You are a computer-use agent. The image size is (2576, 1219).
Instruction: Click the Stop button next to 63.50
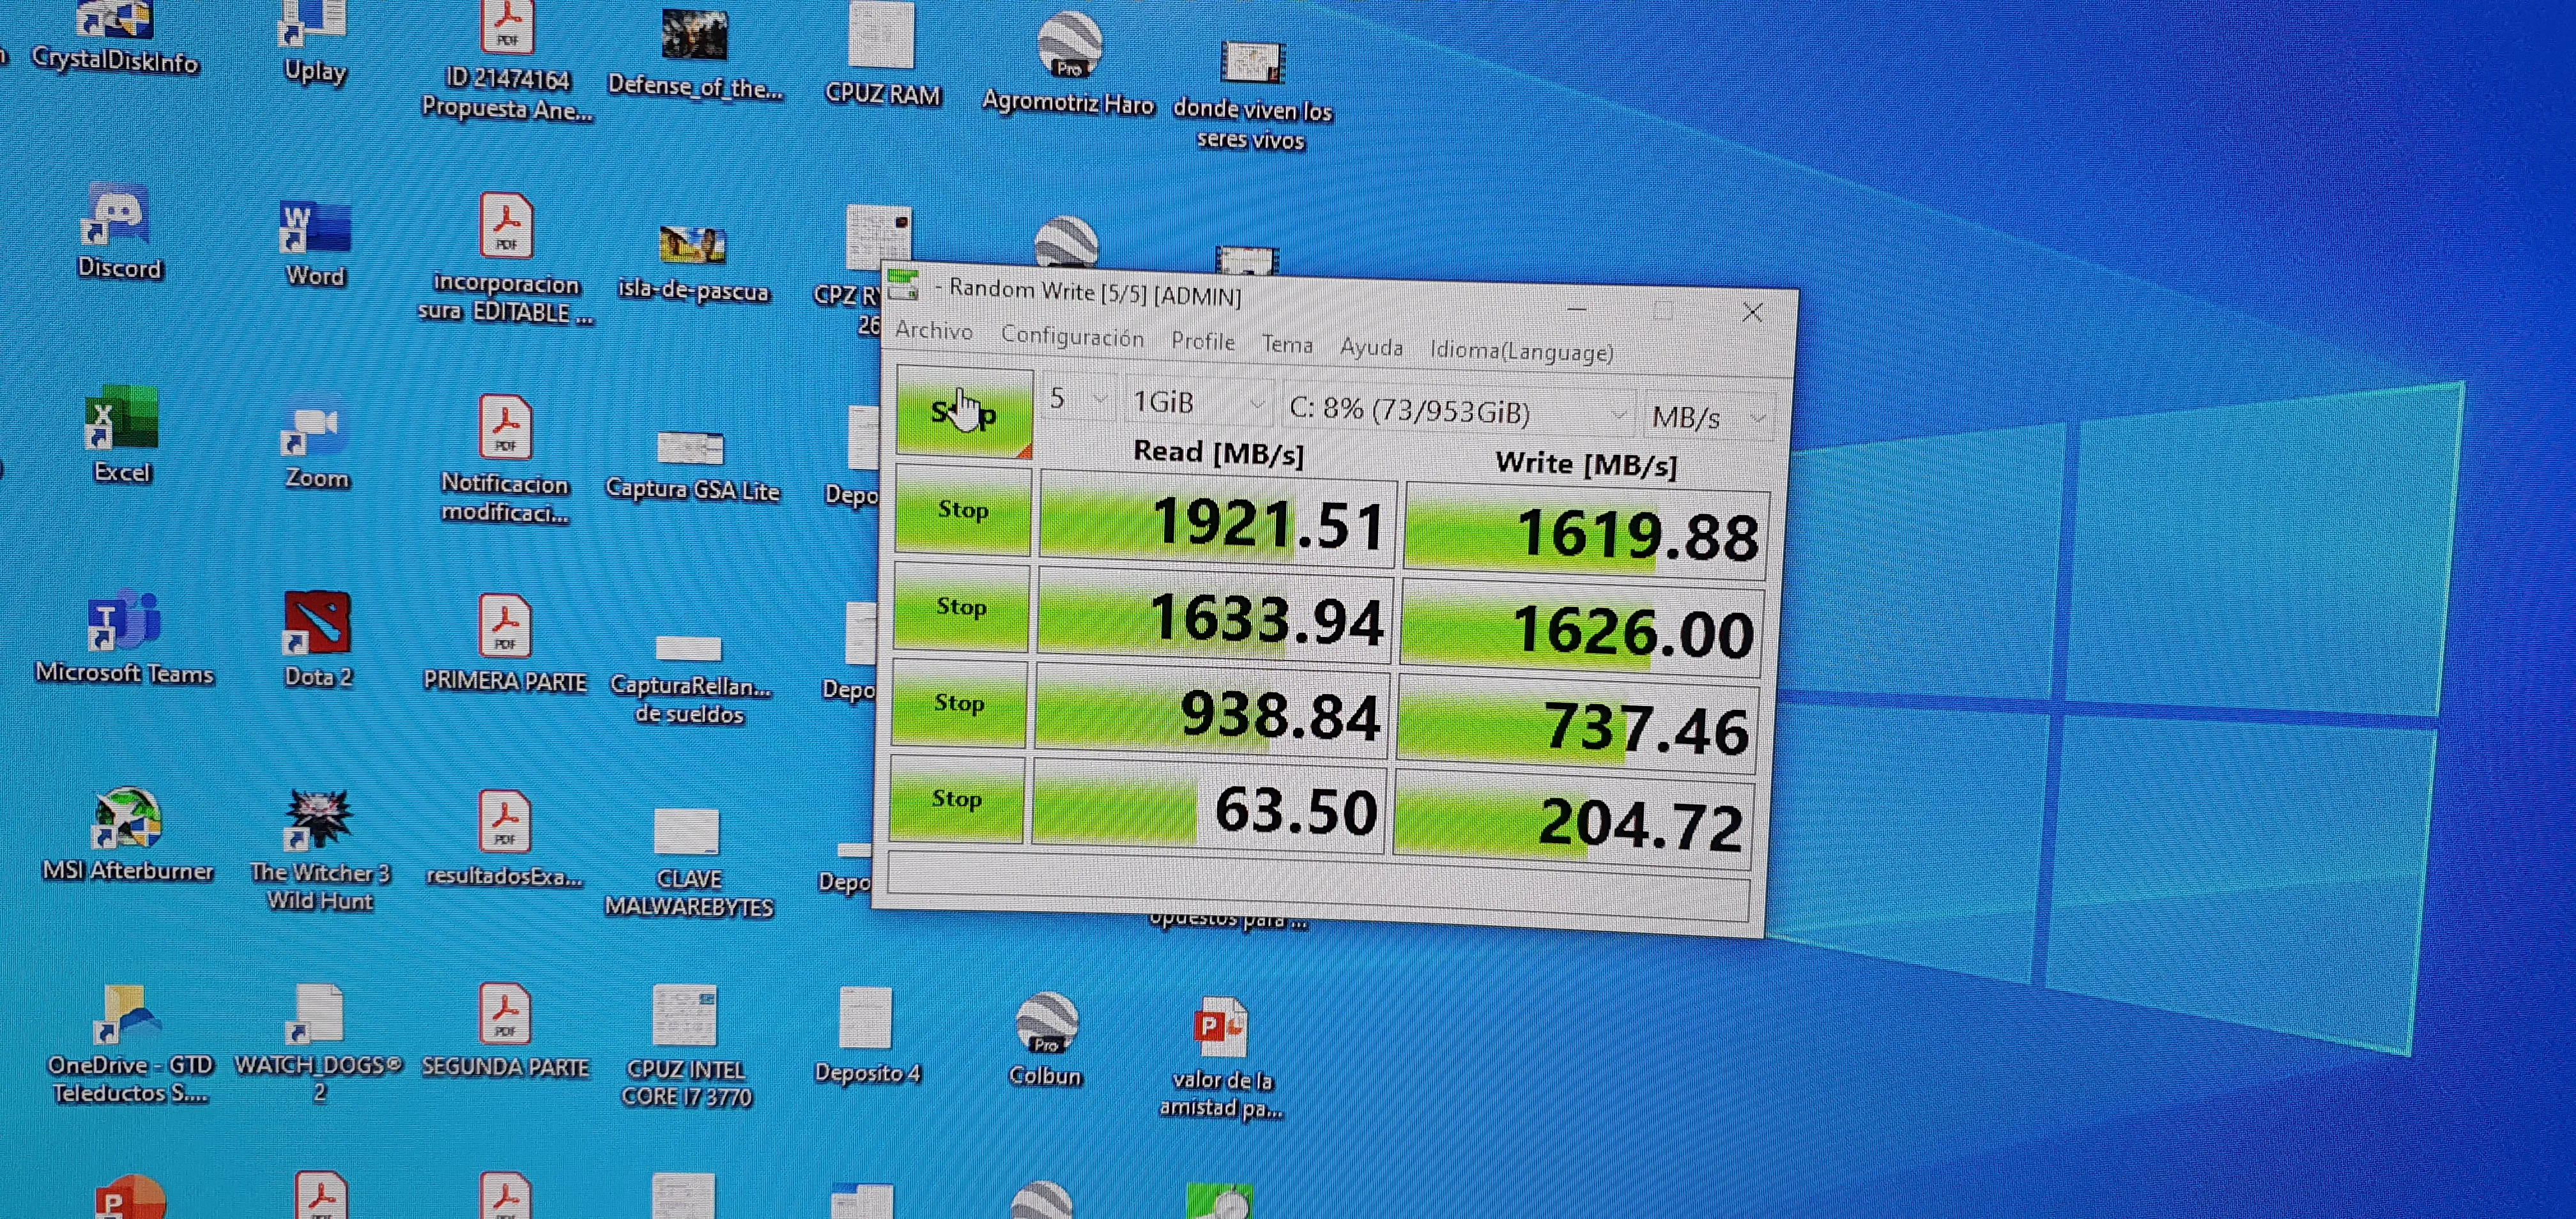click(956, 799)
